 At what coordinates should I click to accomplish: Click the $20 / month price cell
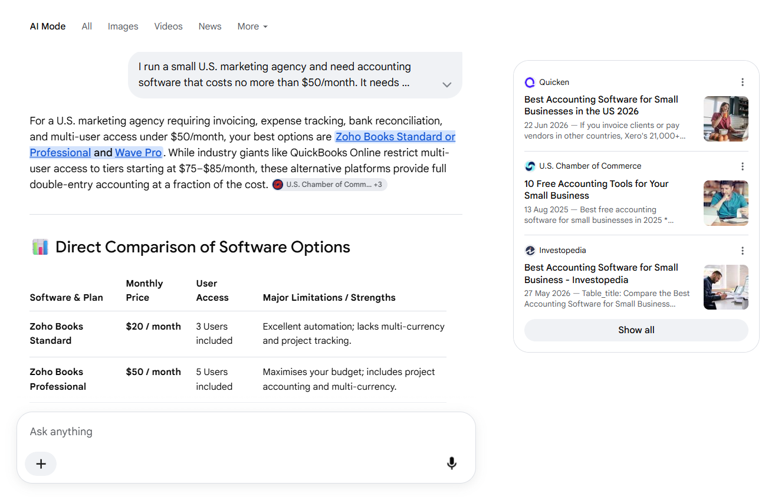pos(153,327)
